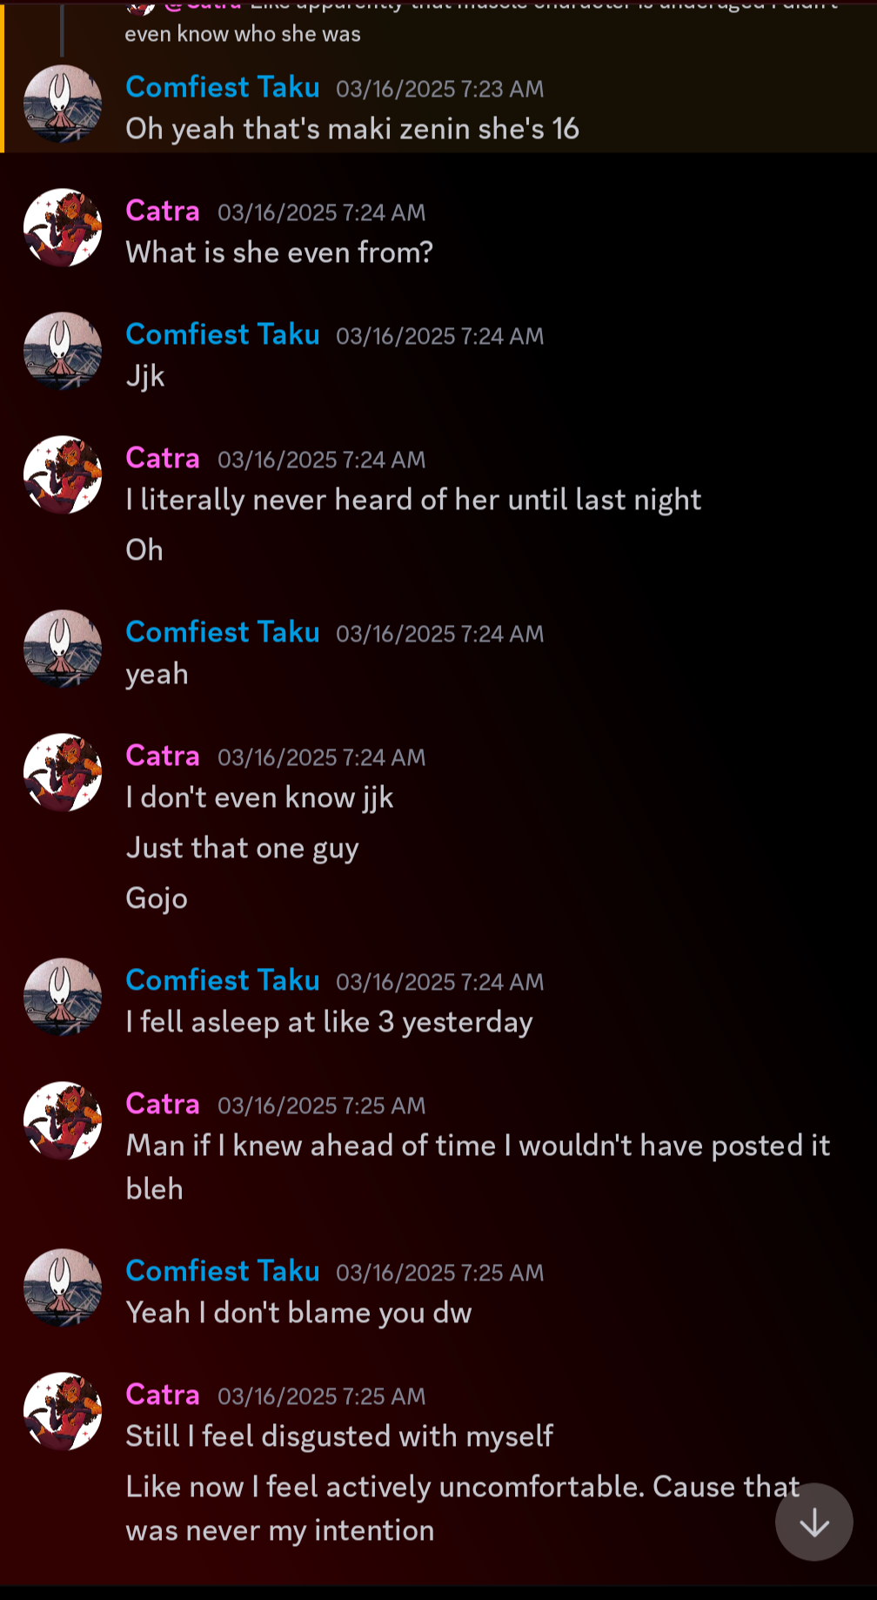This screenshot has width=877, height=1600.
Task: Open Catra's avatar beside "I literally never heard"
Action: [63, 474]
